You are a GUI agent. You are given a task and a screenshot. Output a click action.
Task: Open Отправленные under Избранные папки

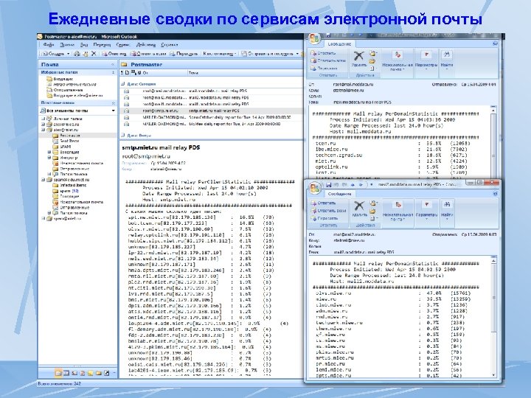click(x=64, y=90)
